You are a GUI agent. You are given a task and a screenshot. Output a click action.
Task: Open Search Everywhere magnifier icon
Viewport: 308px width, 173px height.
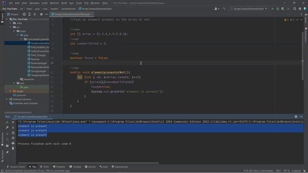295,9
